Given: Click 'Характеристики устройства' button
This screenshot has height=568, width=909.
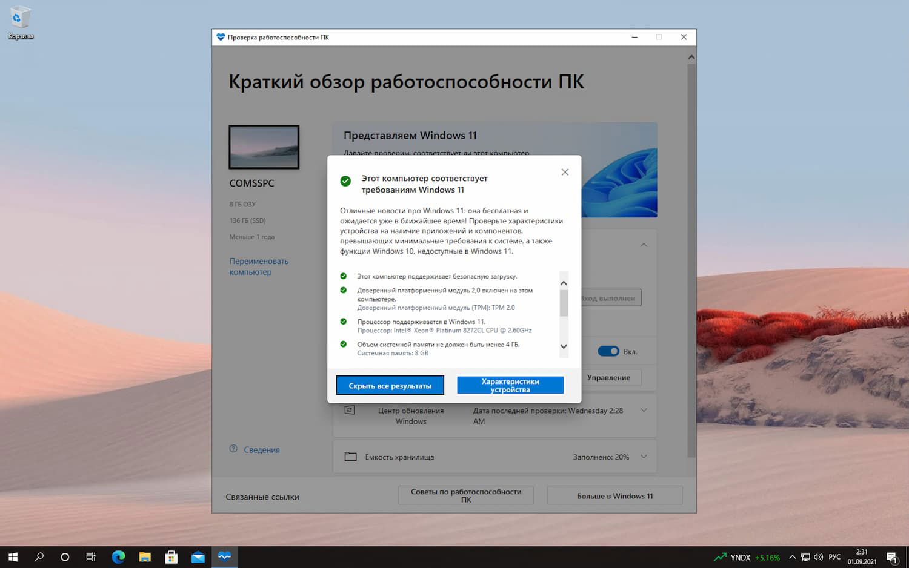Looking at the screenshot, I should click(510, 385).
